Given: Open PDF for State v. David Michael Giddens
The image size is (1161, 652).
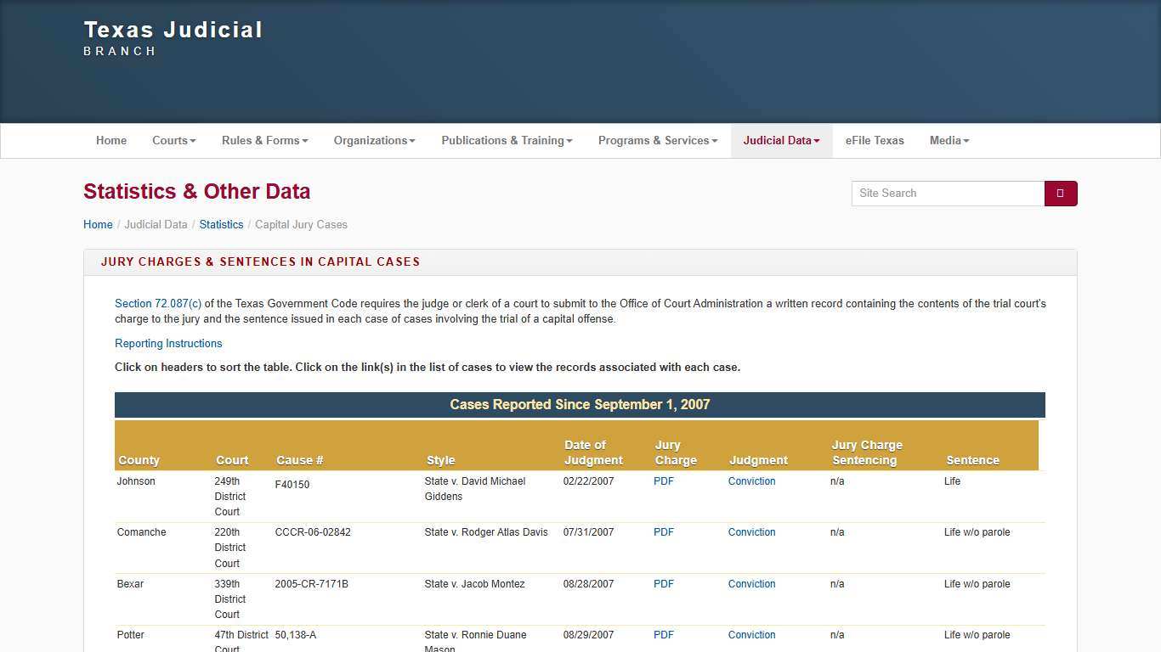Looking at the screenshot, I should 663,481.
